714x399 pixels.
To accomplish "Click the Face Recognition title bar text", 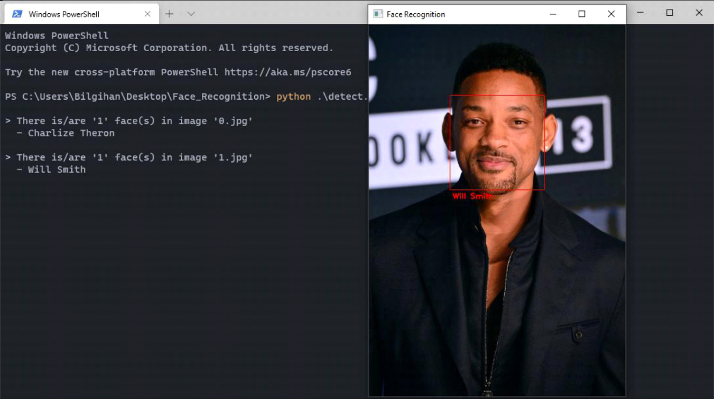I will [416, 14].
